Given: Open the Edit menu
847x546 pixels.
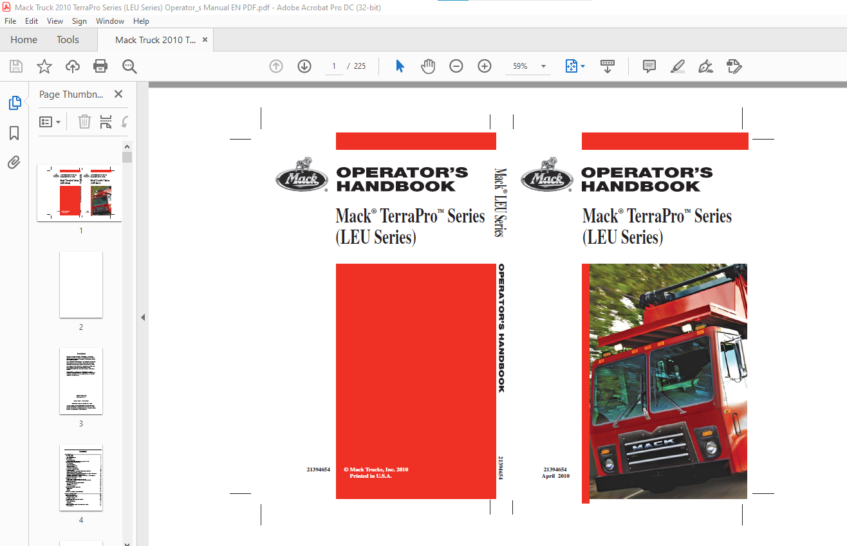Looking at the screenshot, I should click(x=32, y=21).
